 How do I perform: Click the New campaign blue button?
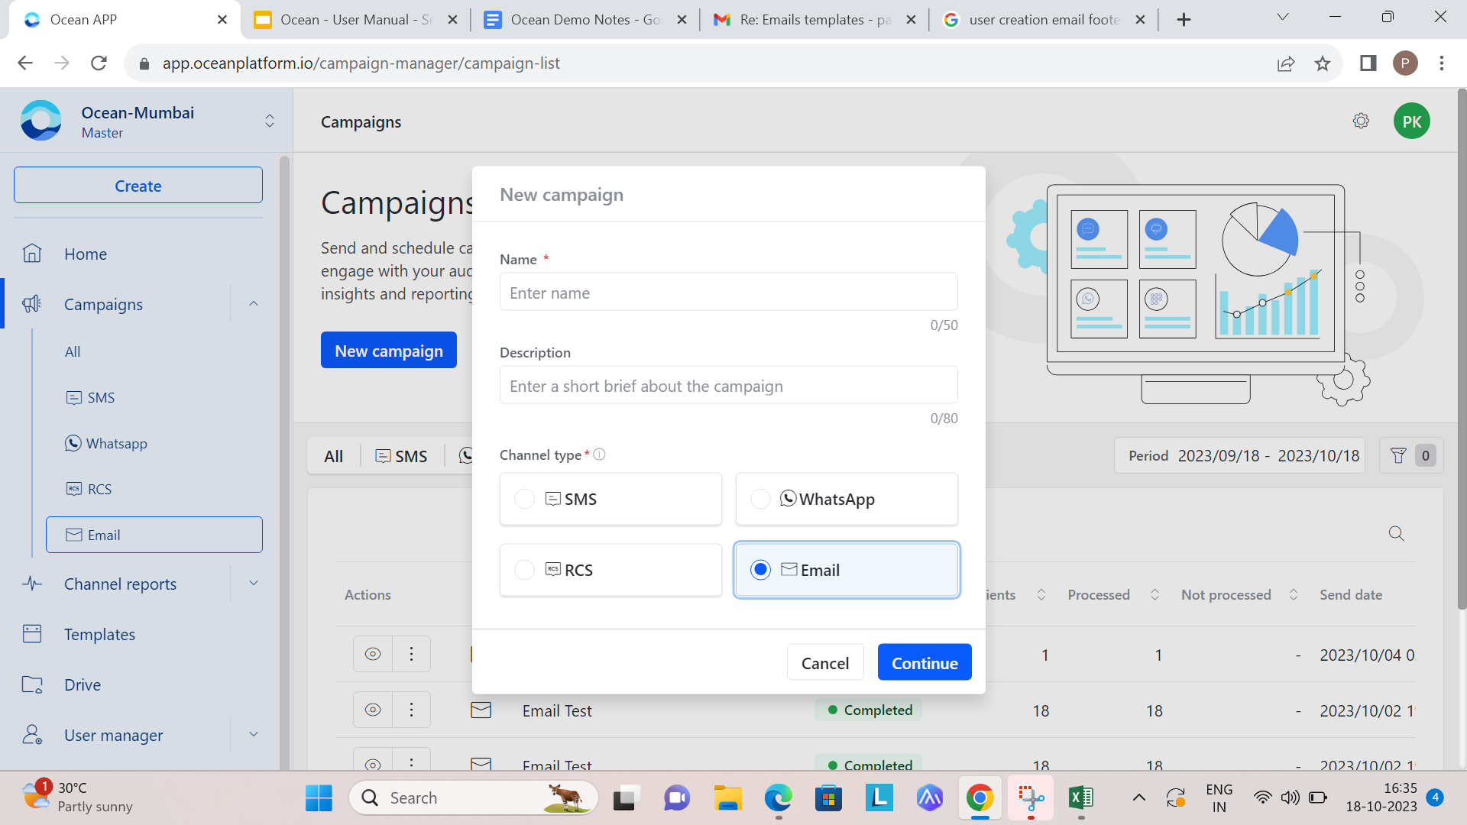(x=389, y=350)
